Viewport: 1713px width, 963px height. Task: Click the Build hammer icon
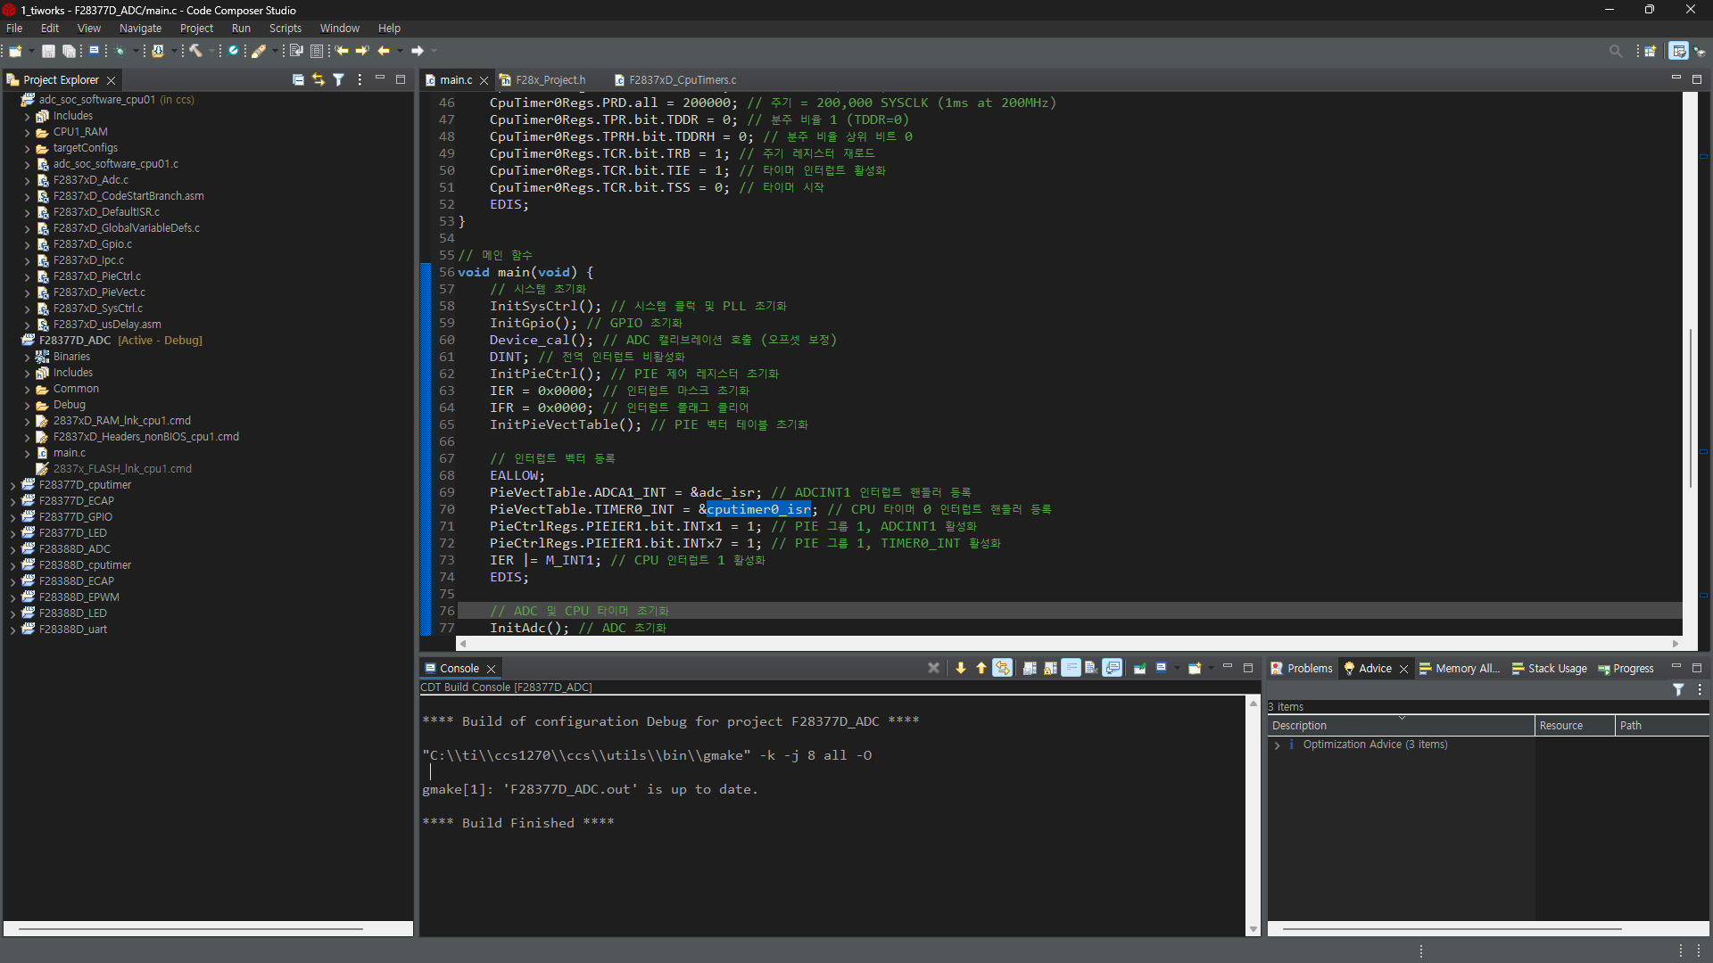tap(195, 51)
